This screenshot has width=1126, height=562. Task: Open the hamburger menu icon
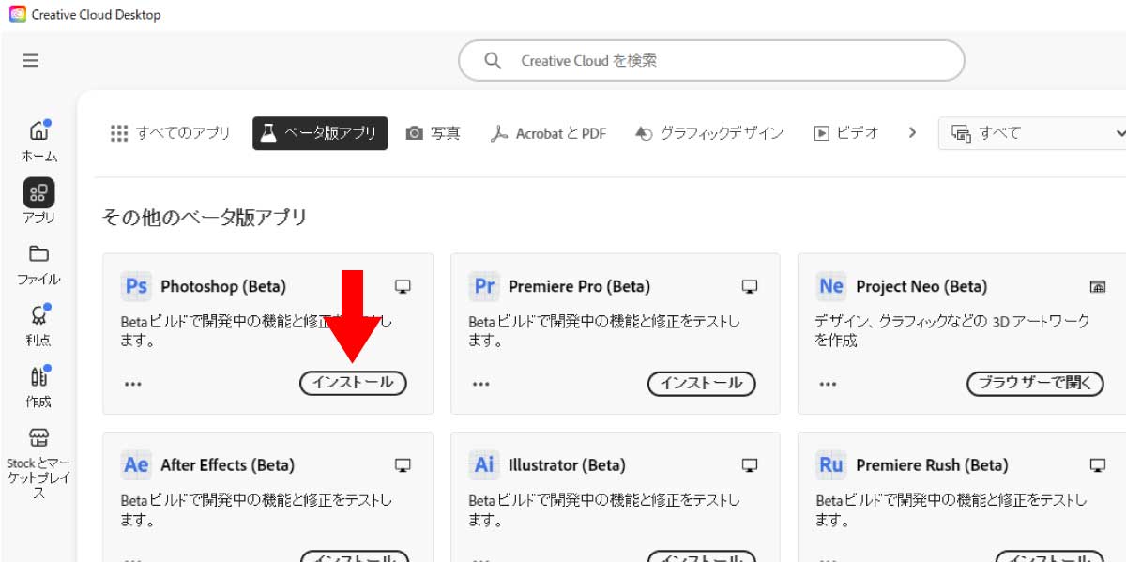(31, 60)
